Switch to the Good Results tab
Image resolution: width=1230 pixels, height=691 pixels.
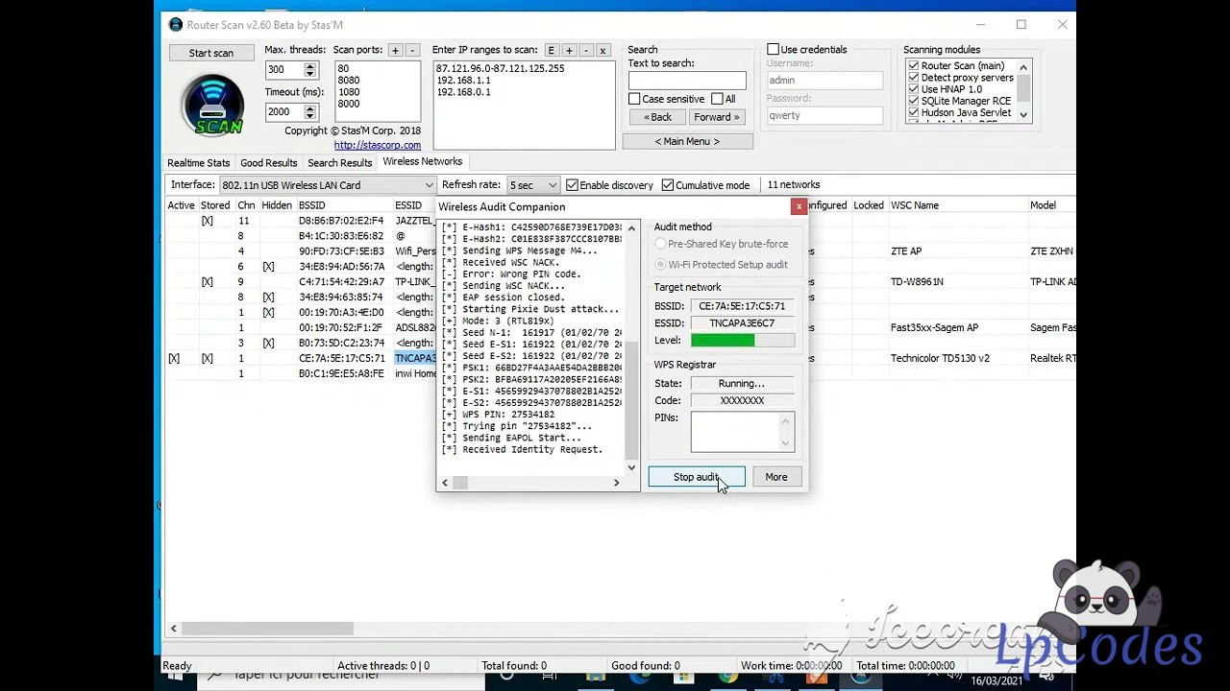coord(268,163)
